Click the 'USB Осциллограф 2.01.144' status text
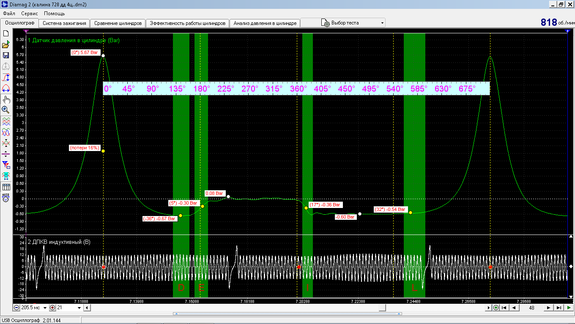 [x=31, y=320]
